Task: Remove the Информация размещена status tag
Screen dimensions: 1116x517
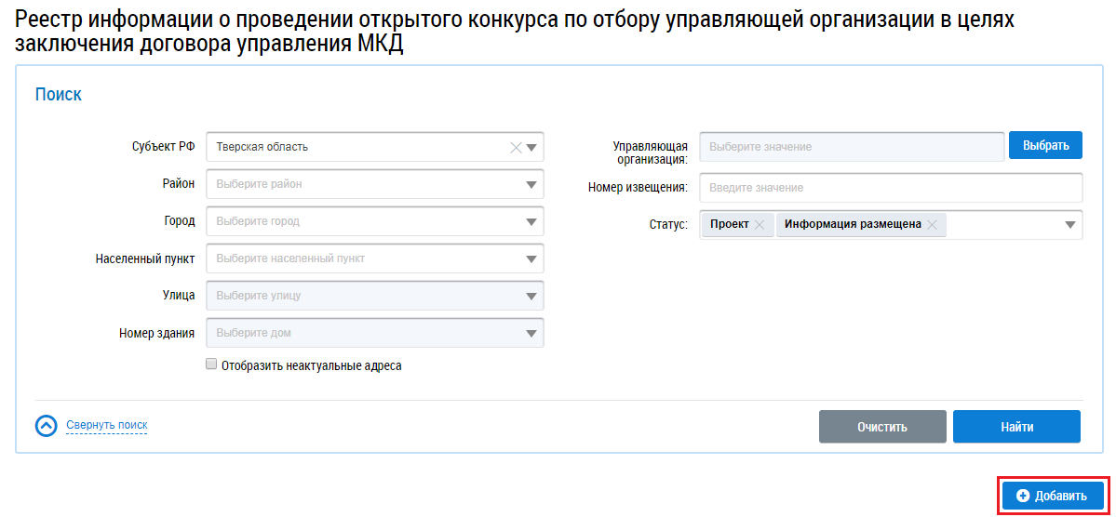Action: (x=932, y=225)
